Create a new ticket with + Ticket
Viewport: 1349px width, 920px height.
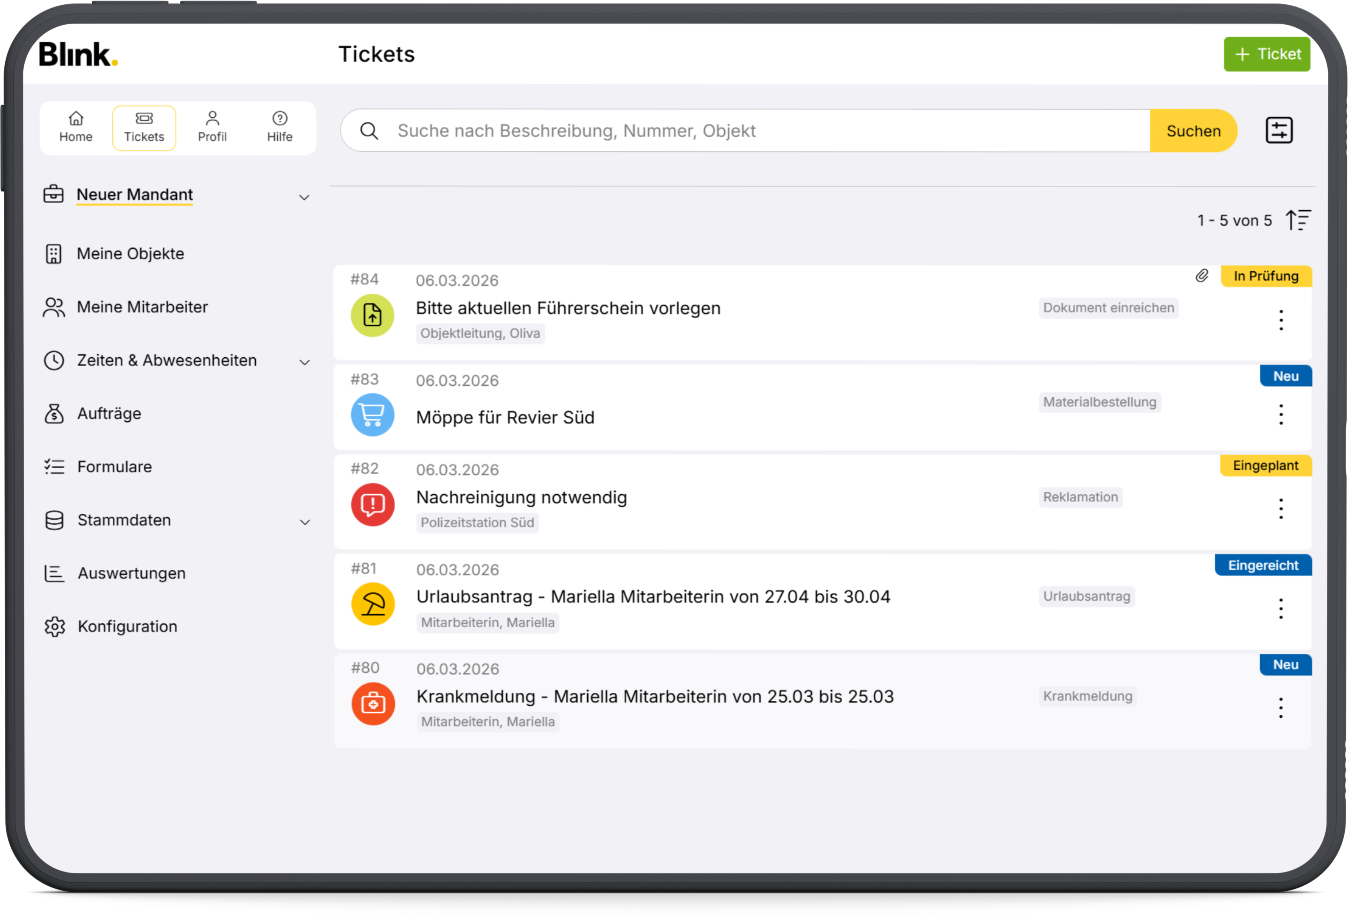1267,55
